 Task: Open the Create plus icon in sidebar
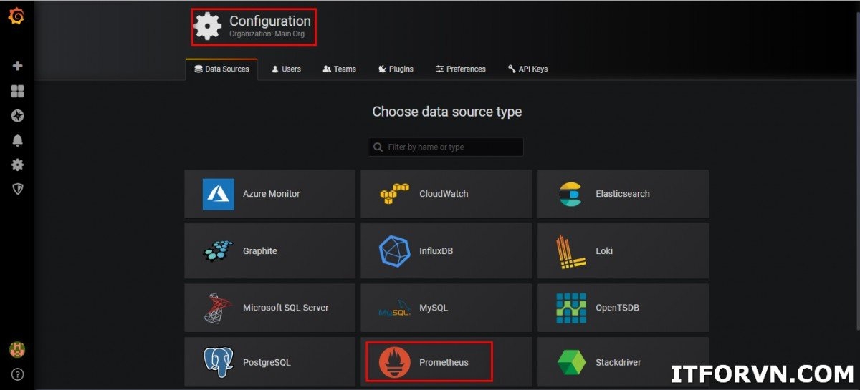click(x=18, y=66)
